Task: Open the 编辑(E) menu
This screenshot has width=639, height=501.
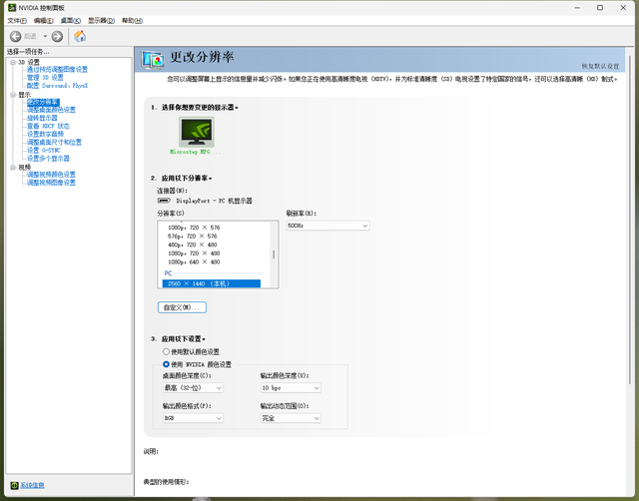Action: click(x=43, y=21)
